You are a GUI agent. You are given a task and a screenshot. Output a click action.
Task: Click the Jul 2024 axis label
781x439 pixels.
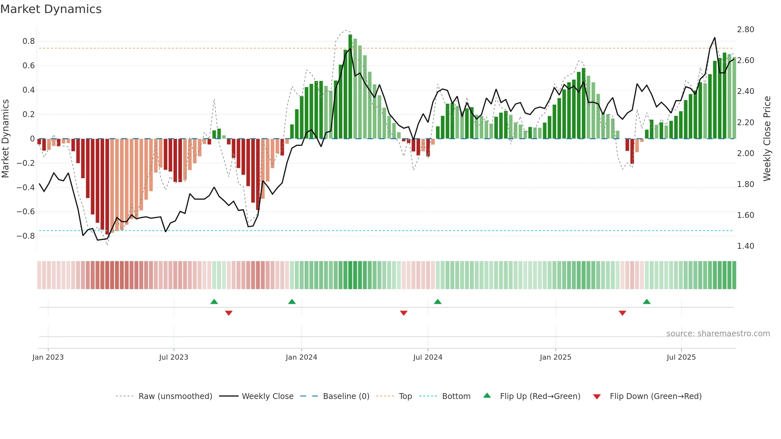click(428, 357)
